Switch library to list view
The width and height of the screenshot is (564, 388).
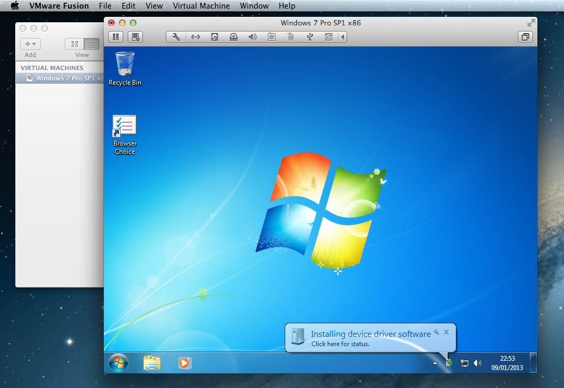point(91,44)
